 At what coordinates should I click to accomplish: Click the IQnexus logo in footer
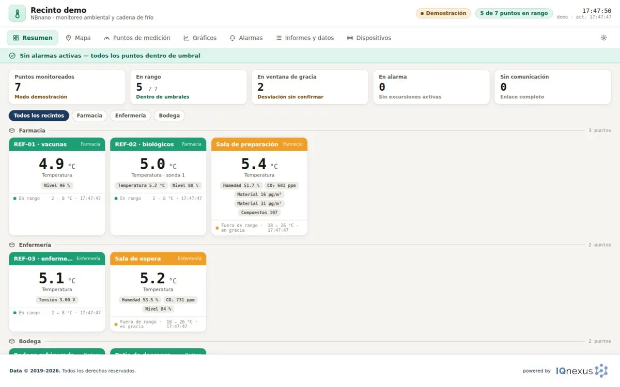pyautogui.click(x=582, y=370)
